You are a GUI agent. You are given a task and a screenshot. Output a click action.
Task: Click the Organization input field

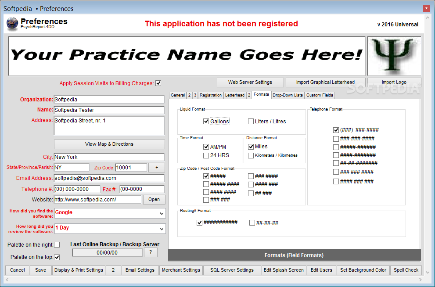(x=109, y=100)
